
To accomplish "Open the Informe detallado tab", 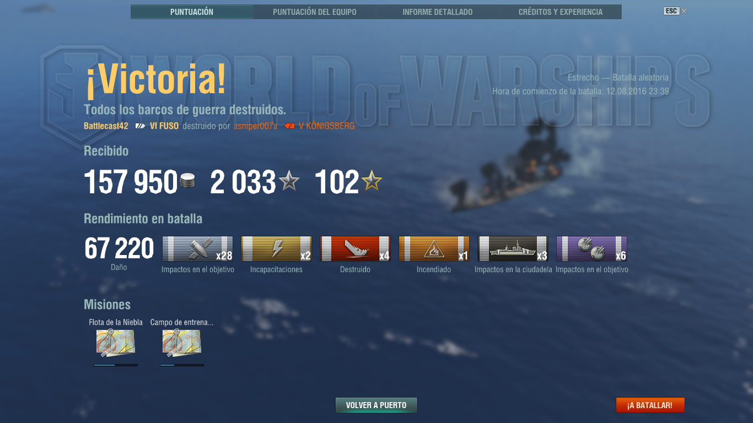I will pos(438,12).
